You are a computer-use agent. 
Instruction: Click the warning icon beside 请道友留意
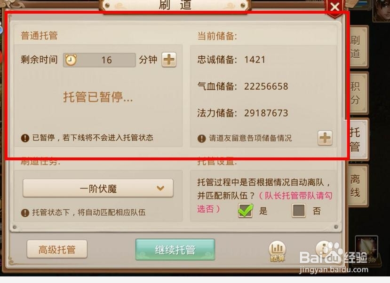click(201, 138)
